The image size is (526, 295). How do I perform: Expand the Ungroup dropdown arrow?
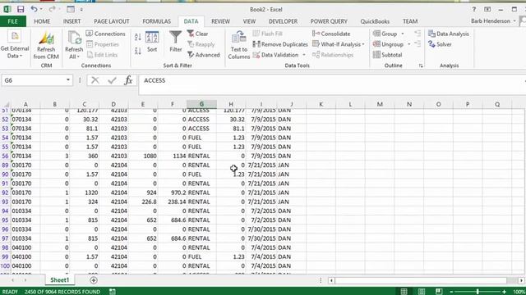409,44
